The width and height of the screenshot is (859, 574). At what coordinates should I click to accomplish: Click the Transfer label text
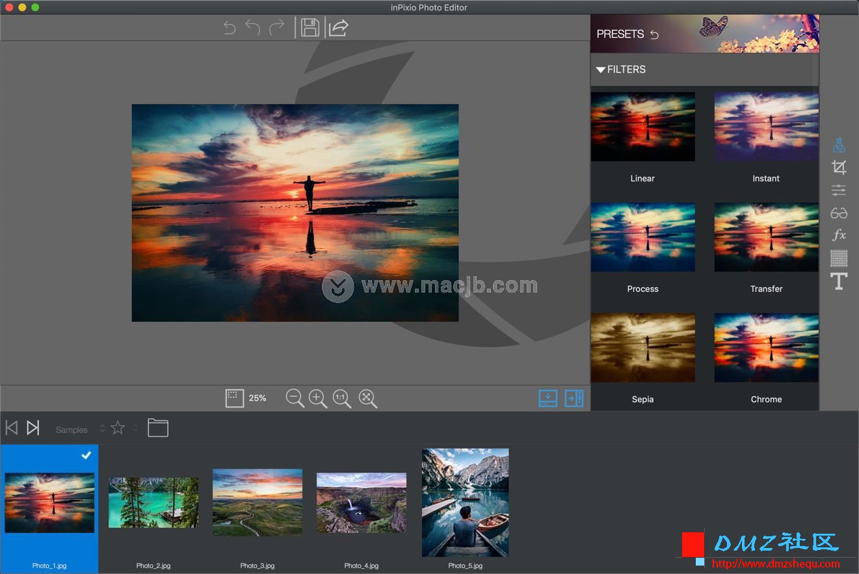(767, 289)
